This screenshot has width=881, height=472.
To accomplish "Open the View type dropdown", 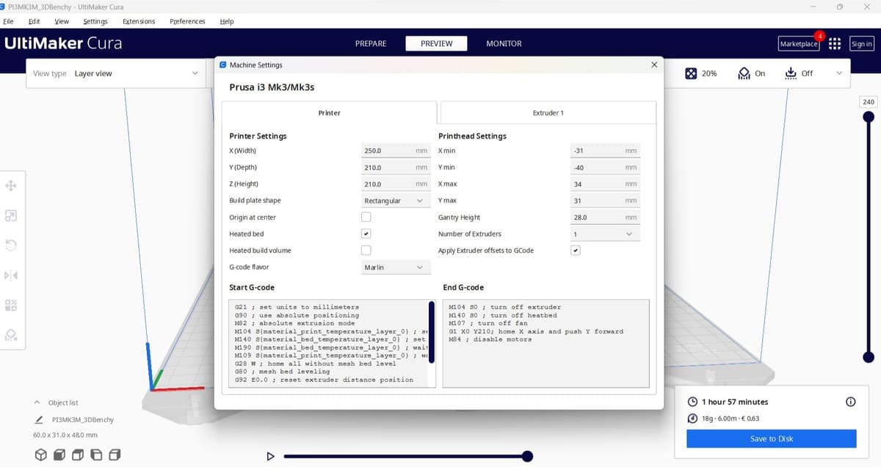I will tap(115, 73).
